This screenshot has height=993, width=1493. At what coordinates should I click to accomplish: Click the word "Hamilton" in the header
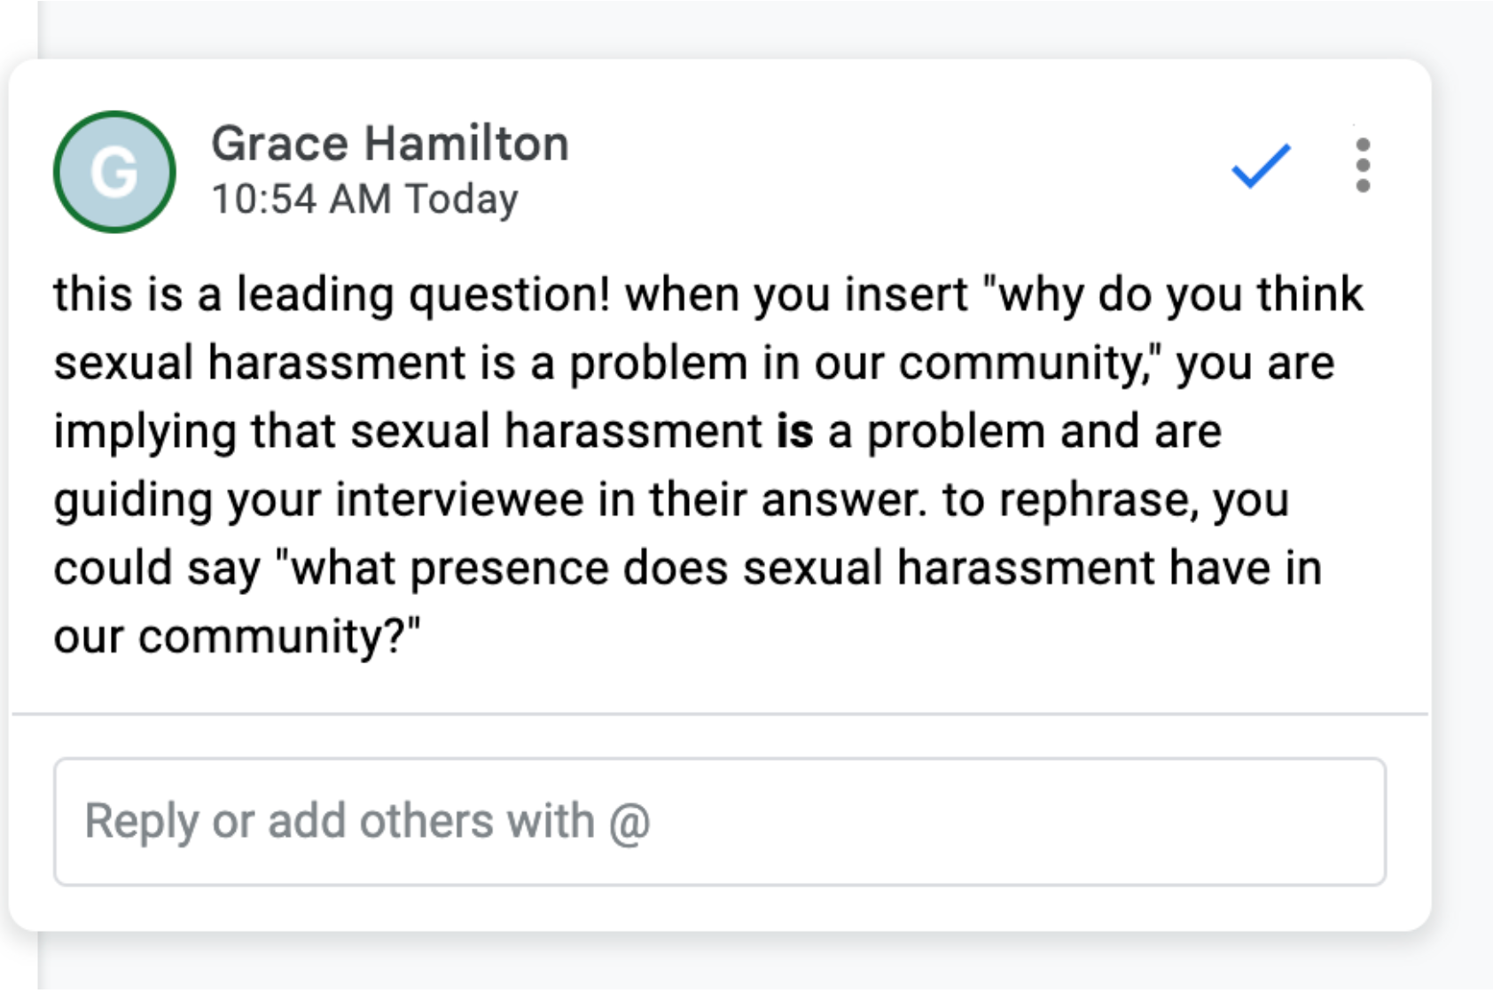[467, 144]
